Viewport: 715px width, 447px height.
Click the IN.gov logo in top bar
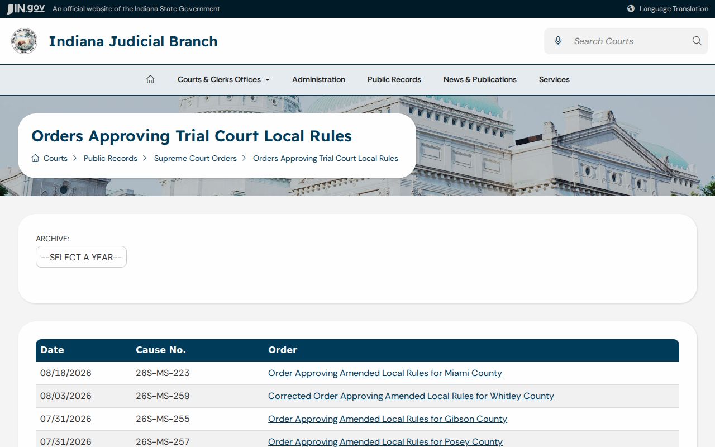(26, 8)
